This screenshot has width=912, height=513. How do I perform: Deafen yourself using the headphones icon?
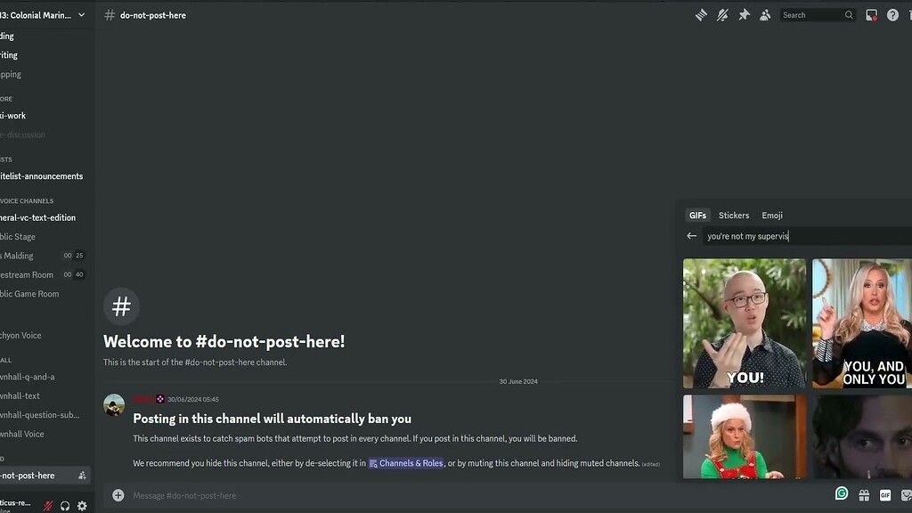point(64,505)
